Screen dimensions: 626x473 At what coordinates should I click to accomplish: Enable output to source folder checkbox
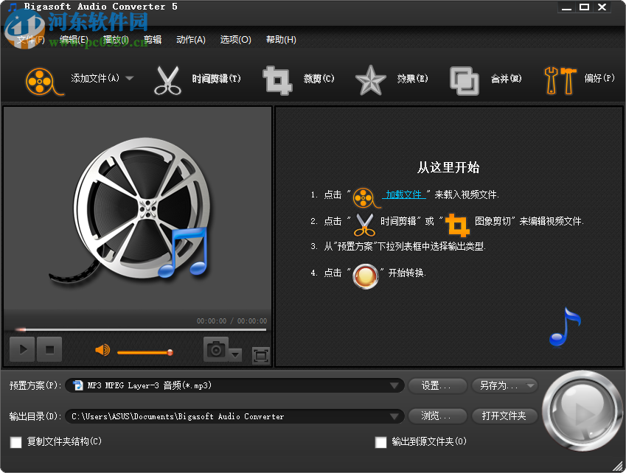point(380,443)
